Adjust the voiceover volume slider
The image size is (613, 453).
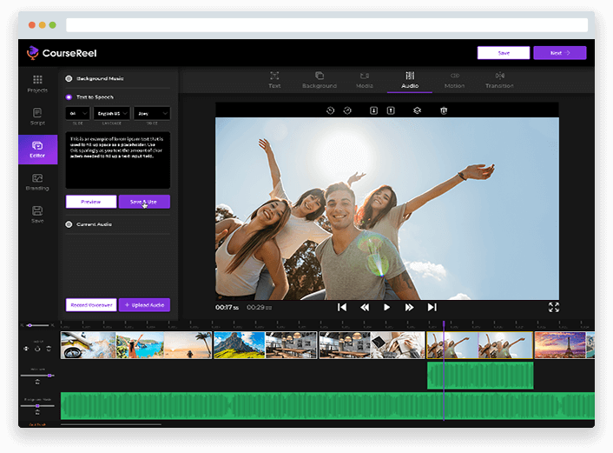37,376
